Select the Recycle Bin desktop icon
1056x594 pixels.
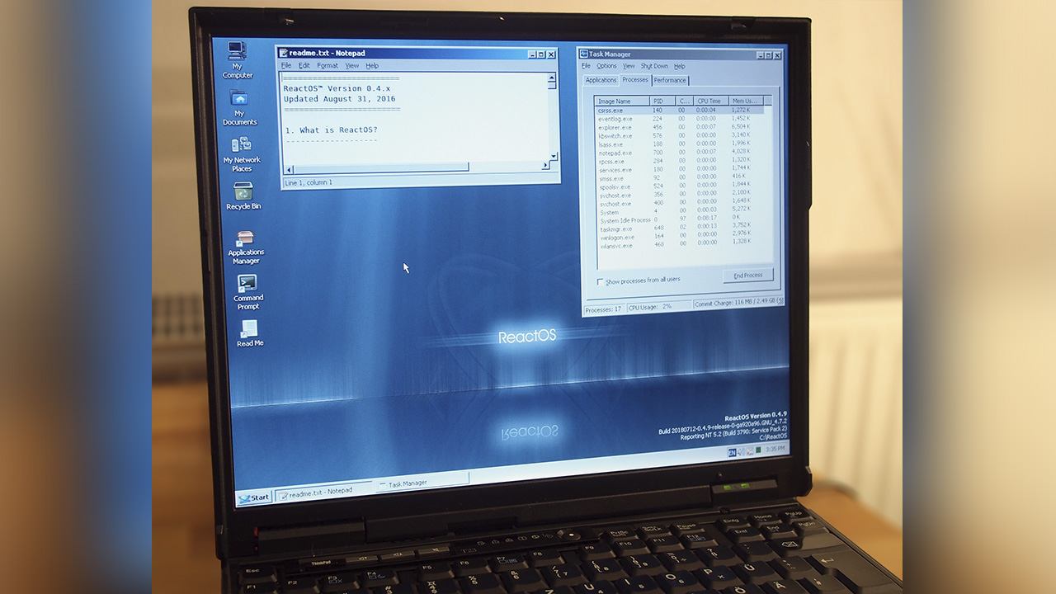point(243,196)
